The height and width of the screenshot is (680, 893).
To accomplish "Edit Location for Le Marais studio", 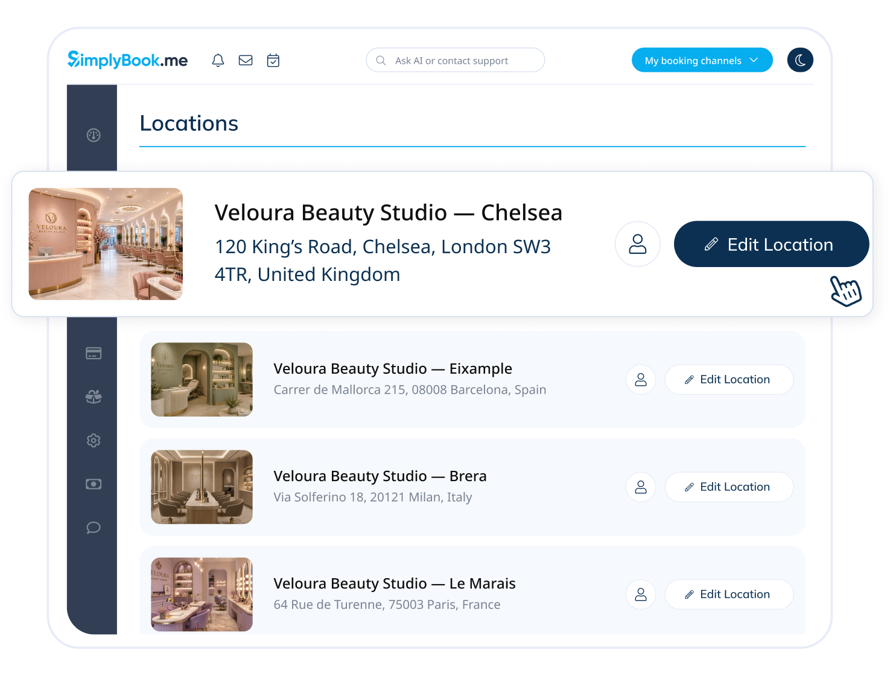I will 729,594.
